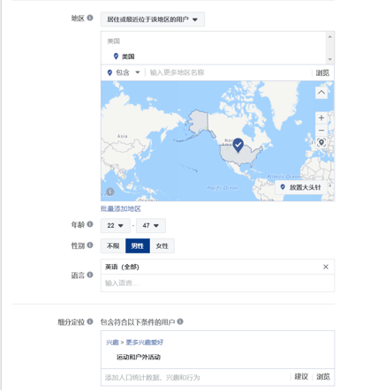385x392 pixels.
Task: Select 男性 gender option
Action: coord(138,246)
